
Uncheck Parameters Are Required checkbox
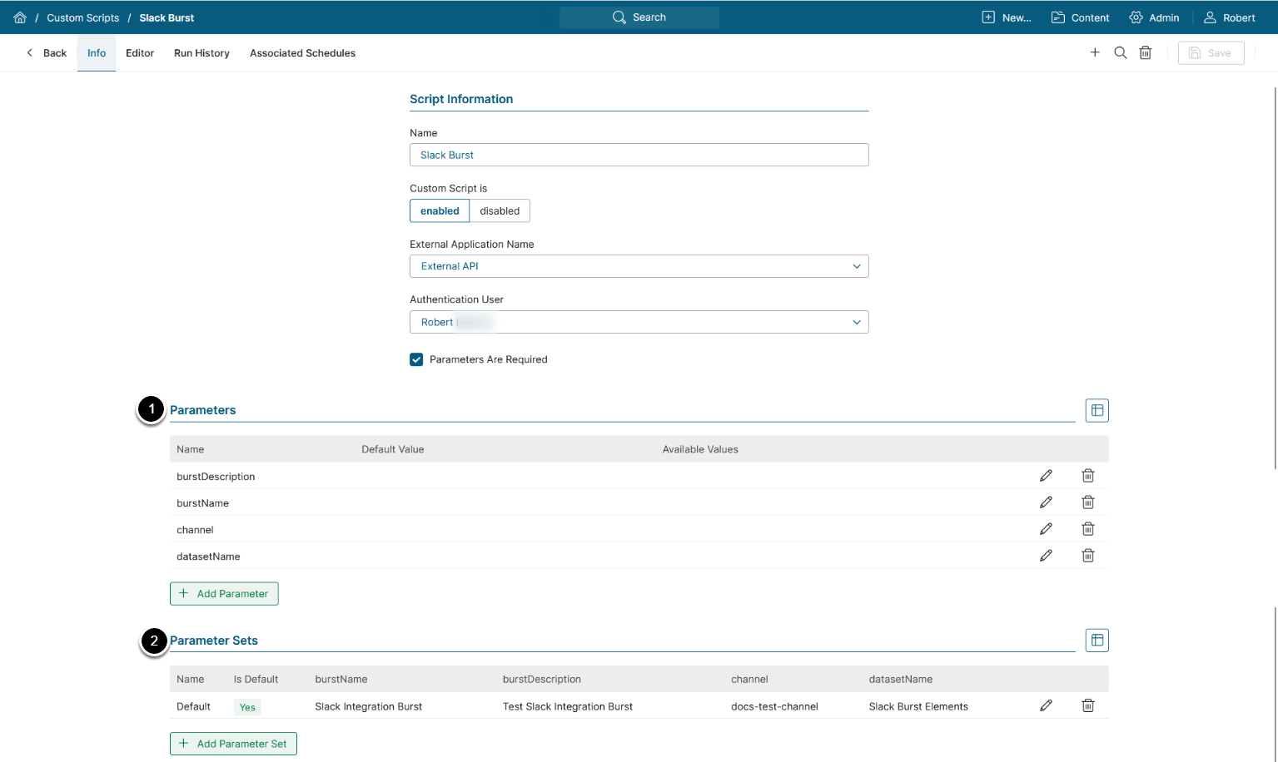click(x=416, y=359)
